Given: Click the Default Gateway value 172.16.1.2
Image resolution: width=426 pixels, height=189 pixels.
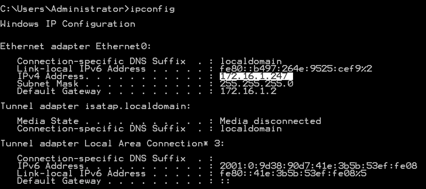Looking at the screenshot, I should click(248, 91).
